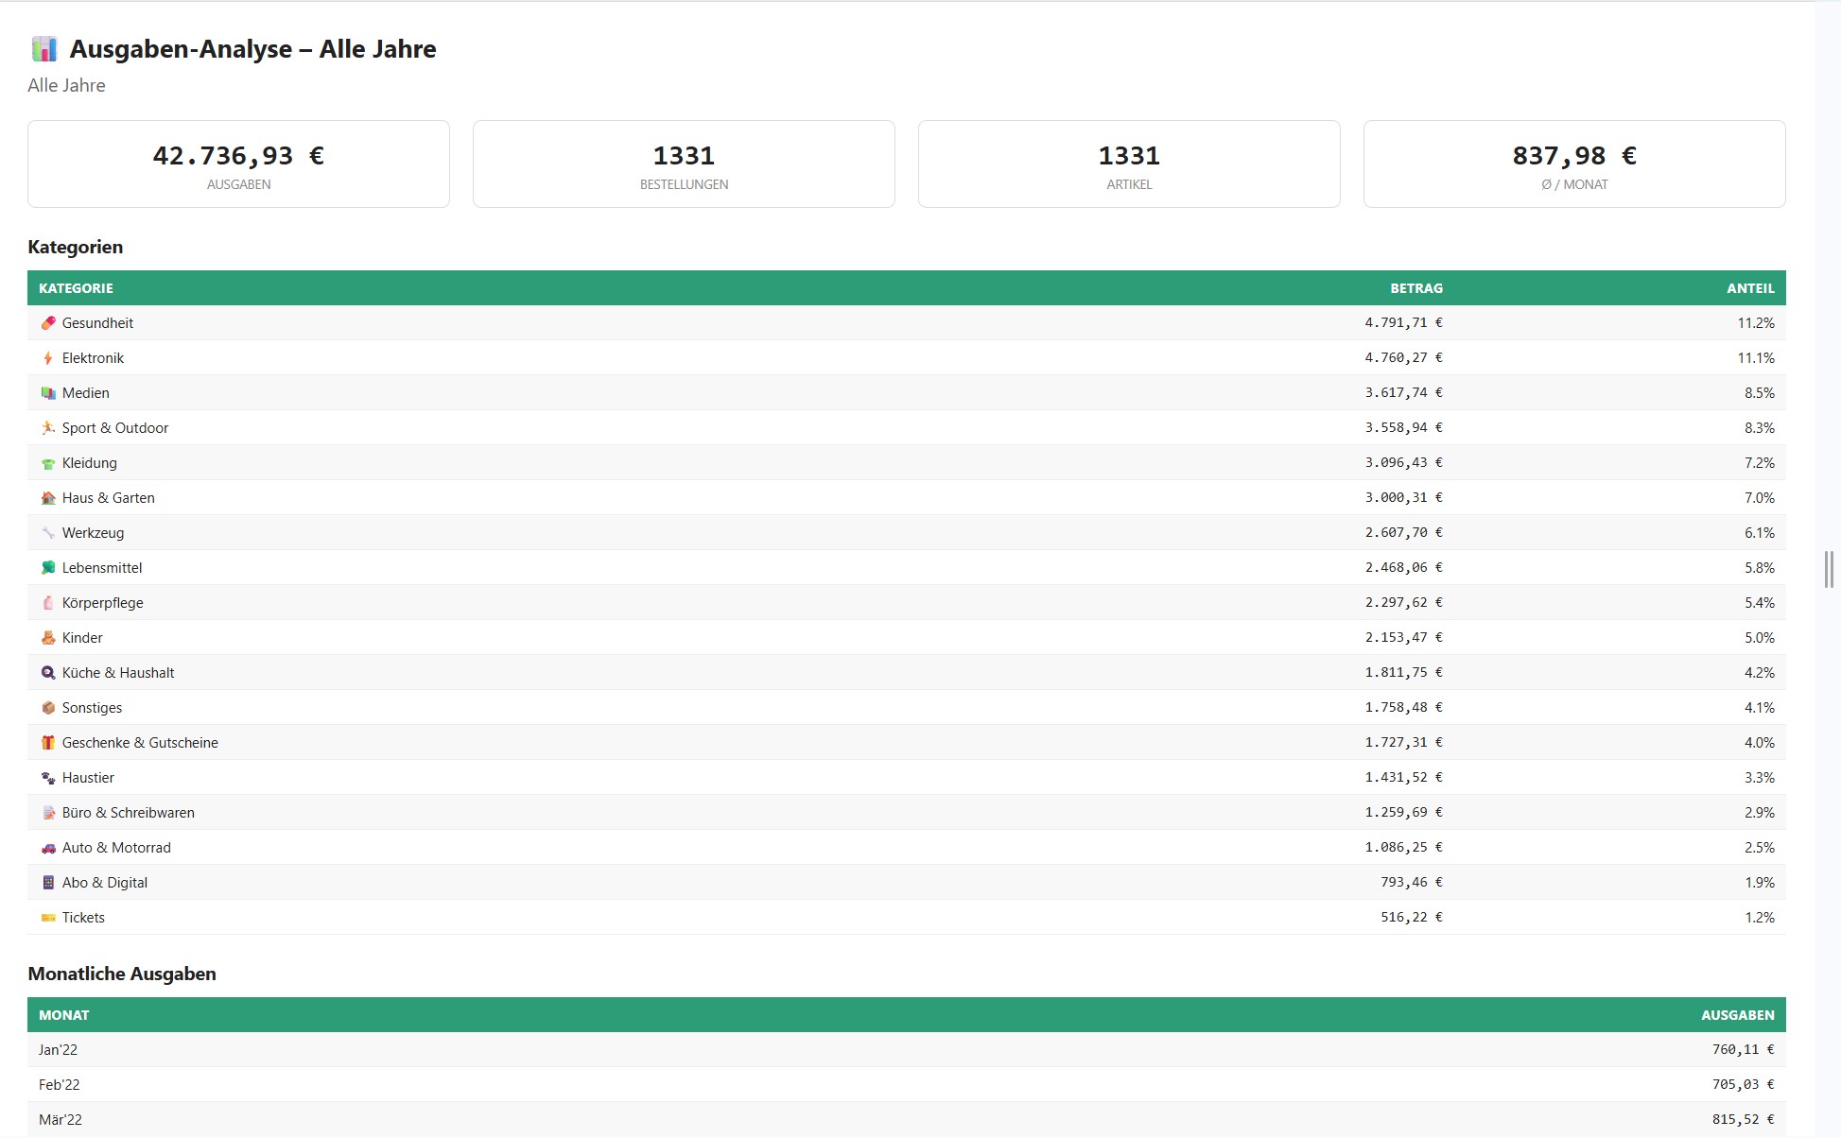Screen dimensions: 1841x1138
Task: Click the BETRAG column header
Action: click(1416, 288)
